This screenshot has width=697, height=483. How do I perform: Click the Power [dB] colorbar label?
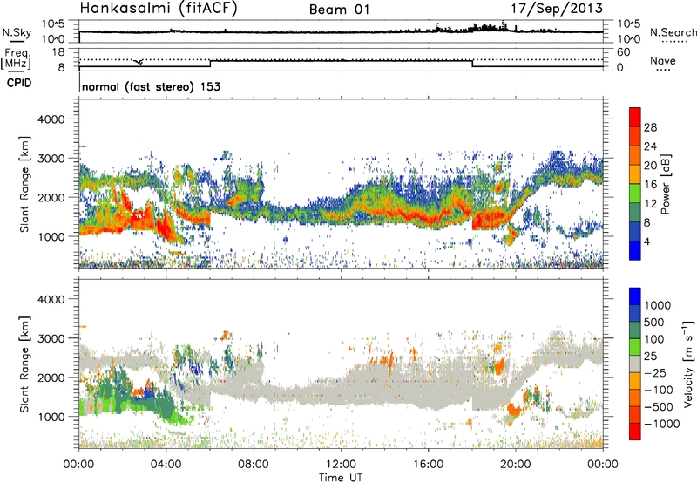click(x=665, y=184)
